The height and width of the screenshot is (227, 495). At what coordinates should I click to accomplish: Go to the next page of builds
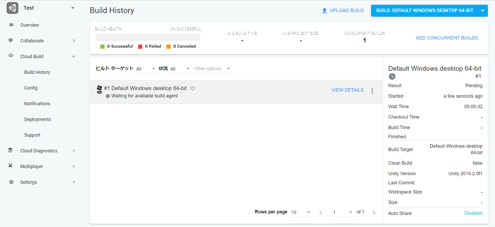374,213
